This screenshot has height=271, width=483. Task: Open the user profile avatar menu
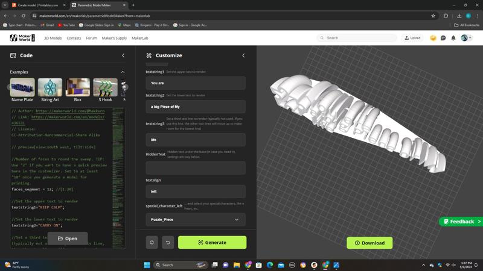click(x=466, y=38)
